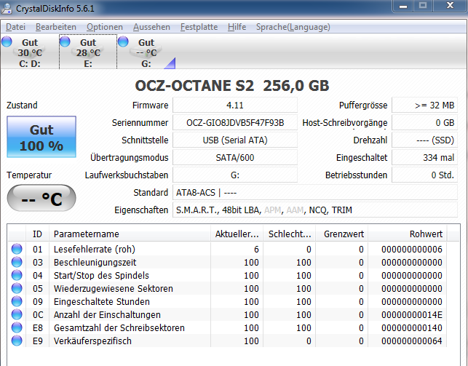Open the Optionen menu
This screenshot has width=468, height=366.
(105, 27)
